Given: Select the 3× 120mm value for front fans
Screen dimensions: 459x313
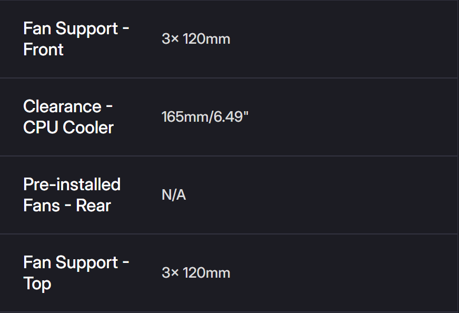Looking at the screenshot, I should (x=196, y=39).
